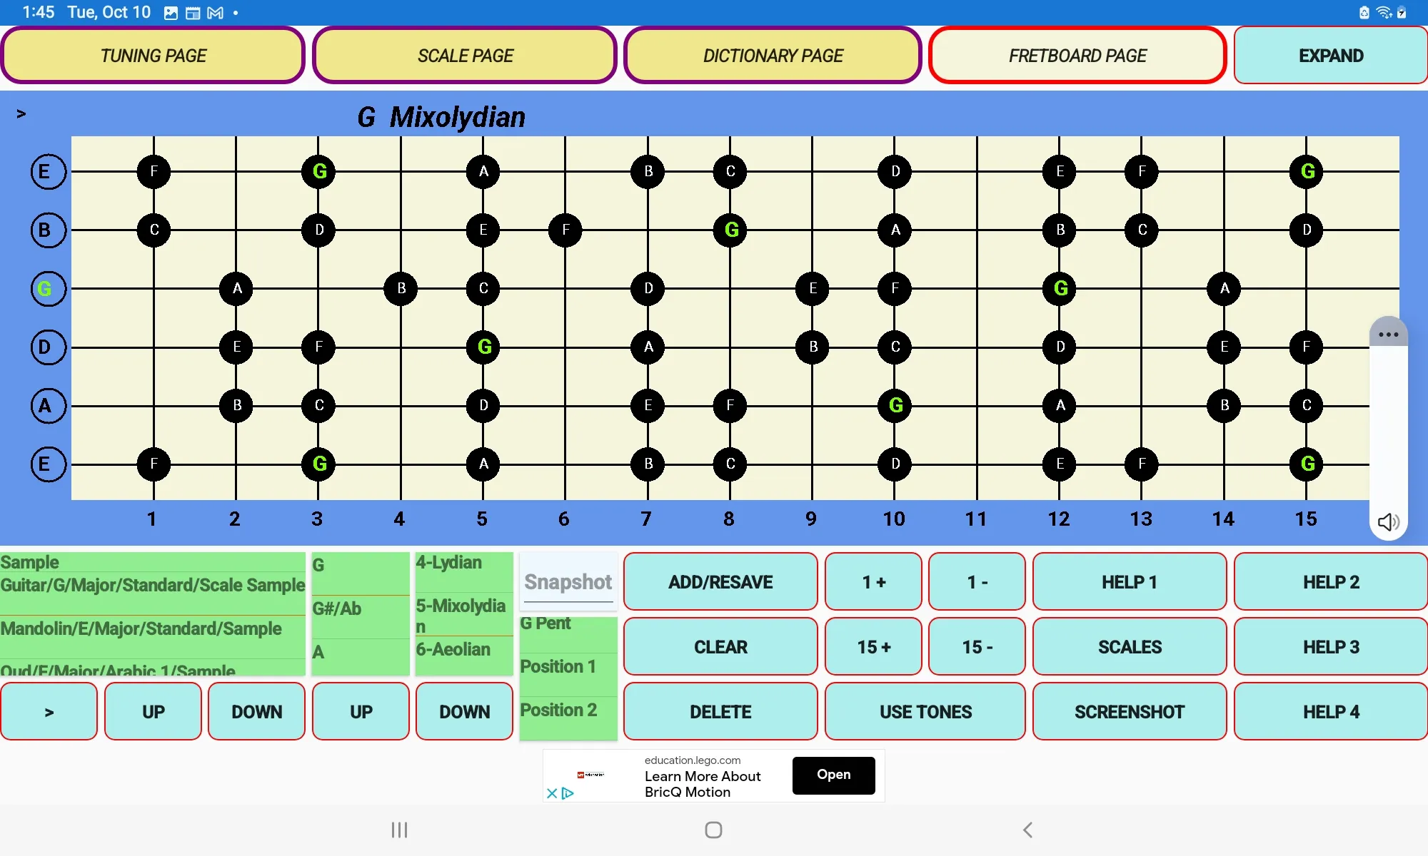
Task: Tap the green G note at fret 15, low E string
Action: pos(1307,464)
